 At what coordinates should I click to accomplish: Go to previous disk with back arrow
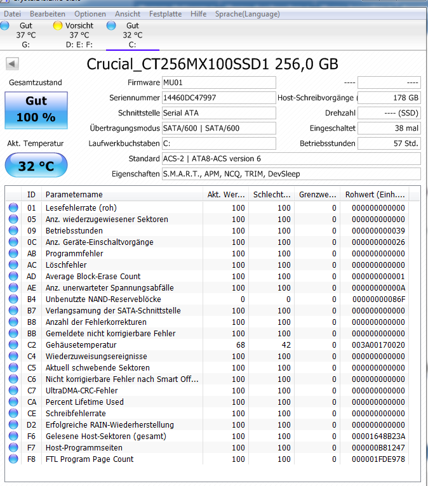(12, 64)
